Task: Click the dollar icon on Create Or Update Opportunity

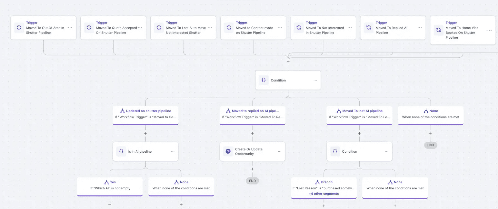Action: 228,151
